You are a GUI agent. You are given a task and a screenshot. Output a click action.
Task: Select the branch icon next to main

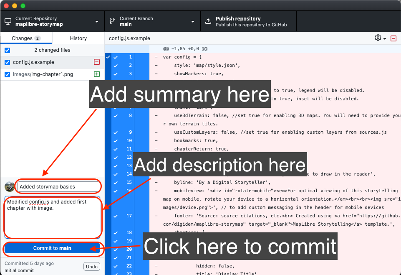[111, 21]
